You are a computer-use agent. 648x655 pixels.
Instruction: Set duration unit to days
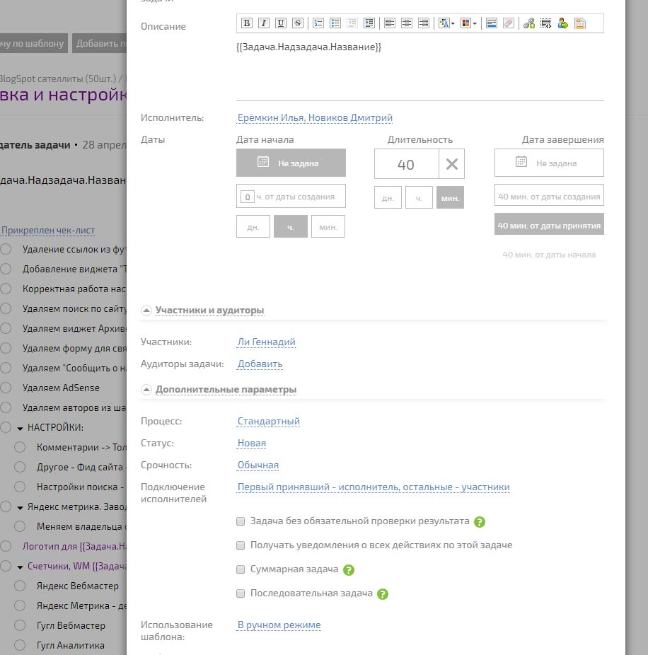388,197
